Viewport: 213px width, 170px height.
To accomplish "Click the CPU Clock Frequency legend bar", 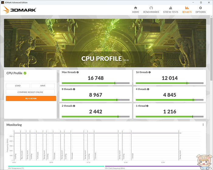I will point(153,166).
